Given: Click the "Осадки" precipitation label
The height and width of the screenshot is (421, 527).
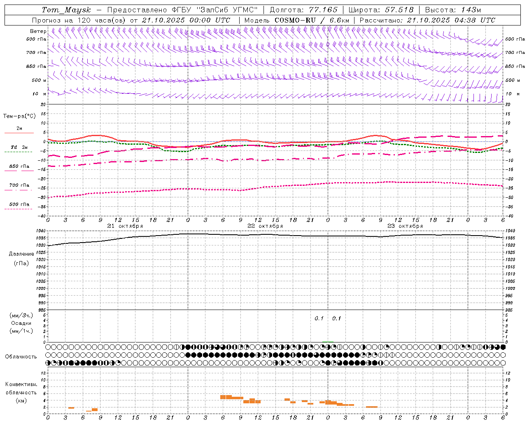Looking at the screenshot, I should (21, 323).
